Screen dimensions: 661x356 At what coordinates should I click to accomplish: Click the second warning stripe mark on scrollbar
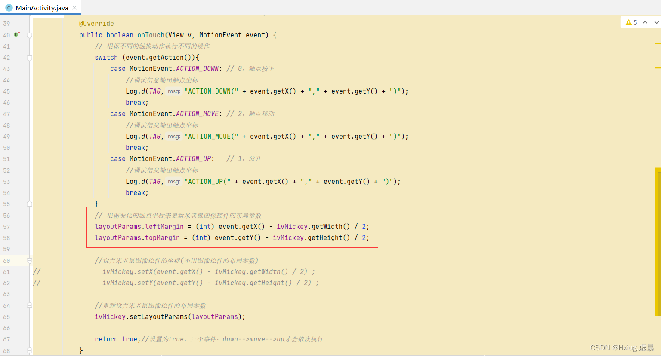coord(658,68)
